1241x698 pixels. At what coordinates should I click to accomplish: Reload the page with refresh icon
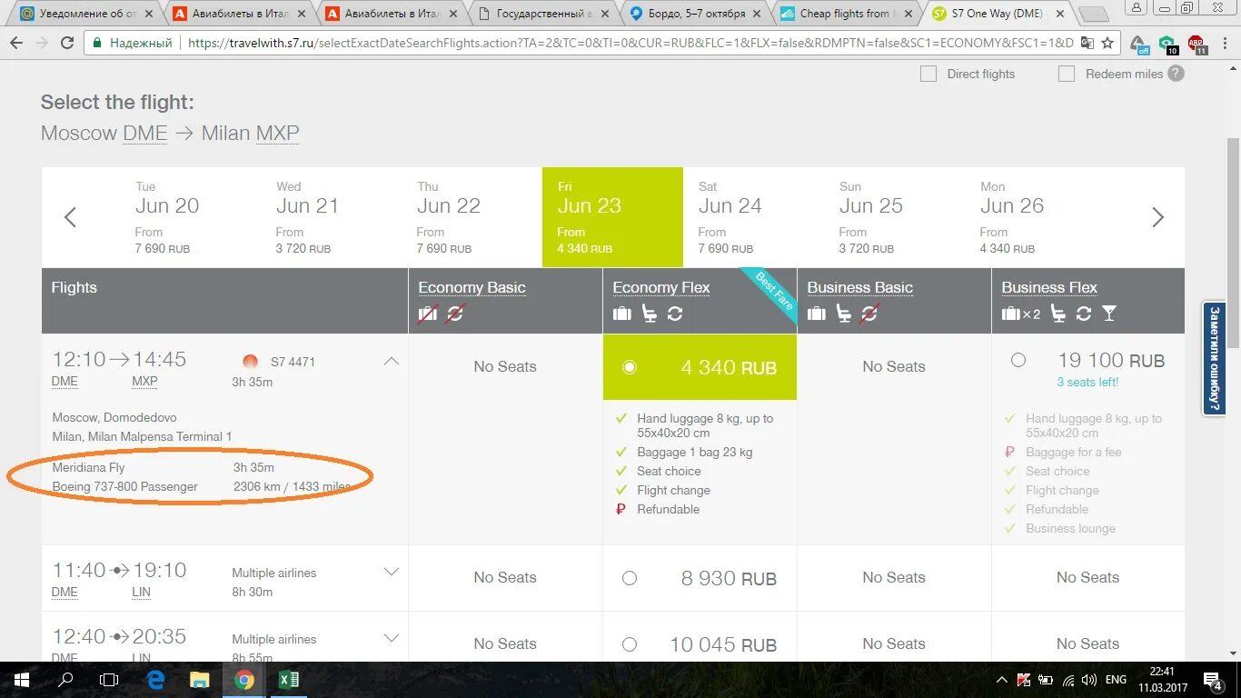tap(67, 43)
